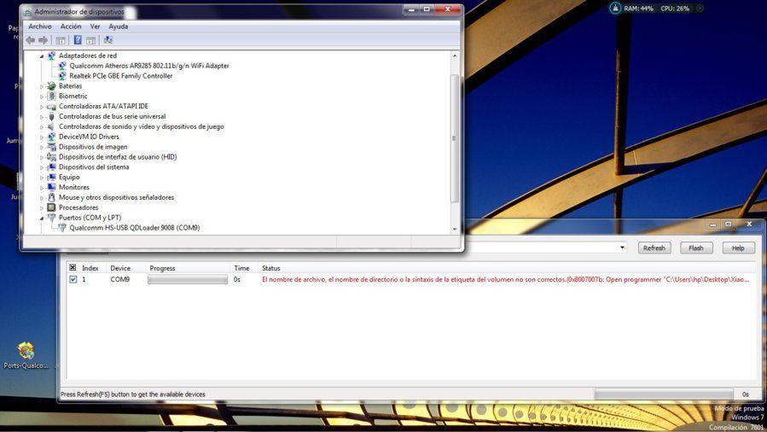Toggle the COM9 device row checkbox

tap(73, 279)
